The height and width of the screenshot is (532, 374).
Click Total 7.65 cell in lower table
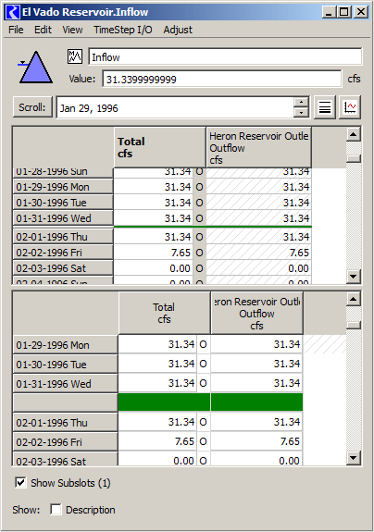(157, 441)
